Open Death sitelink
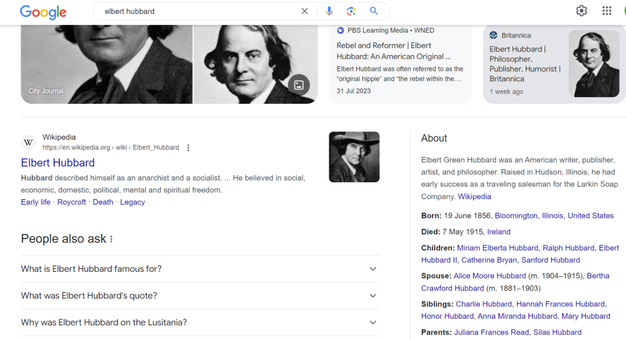 [103, 202]
